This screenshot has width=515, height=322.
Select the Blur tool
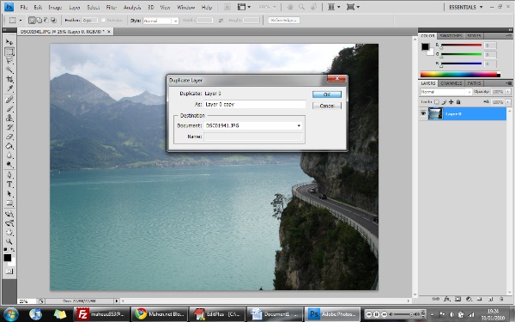coord(9,155)
